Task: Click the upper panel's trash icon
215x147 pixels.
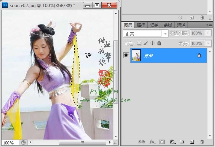Action: click(x=202, y=17)
